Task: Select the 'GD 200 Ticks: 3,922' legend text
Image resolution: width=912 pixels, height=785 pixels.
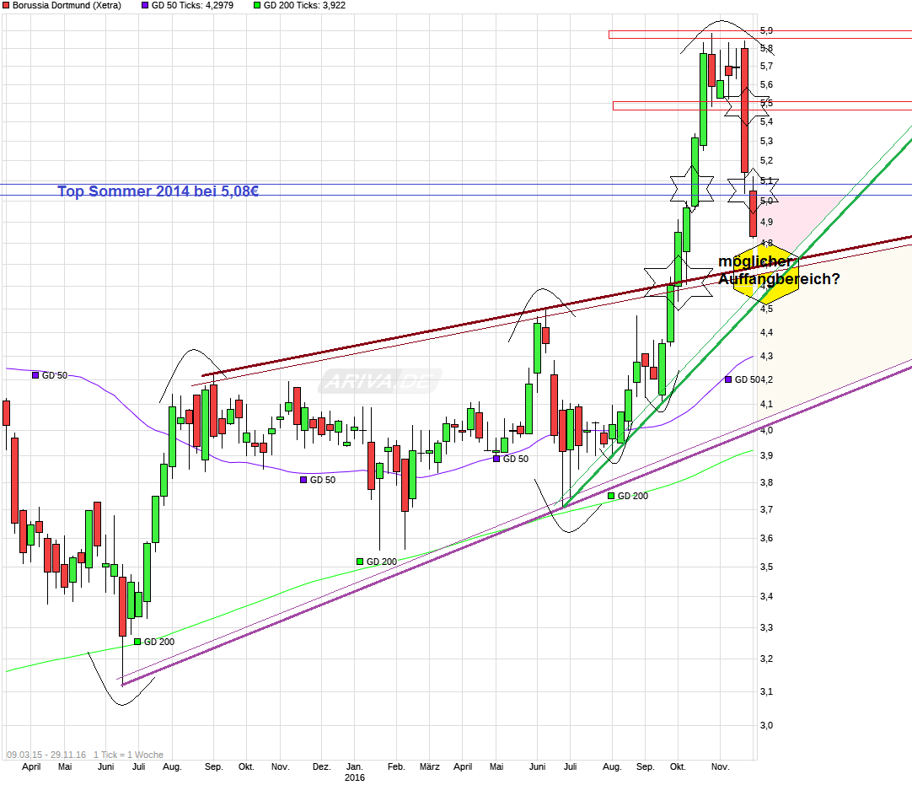Action: pos(305,5)
